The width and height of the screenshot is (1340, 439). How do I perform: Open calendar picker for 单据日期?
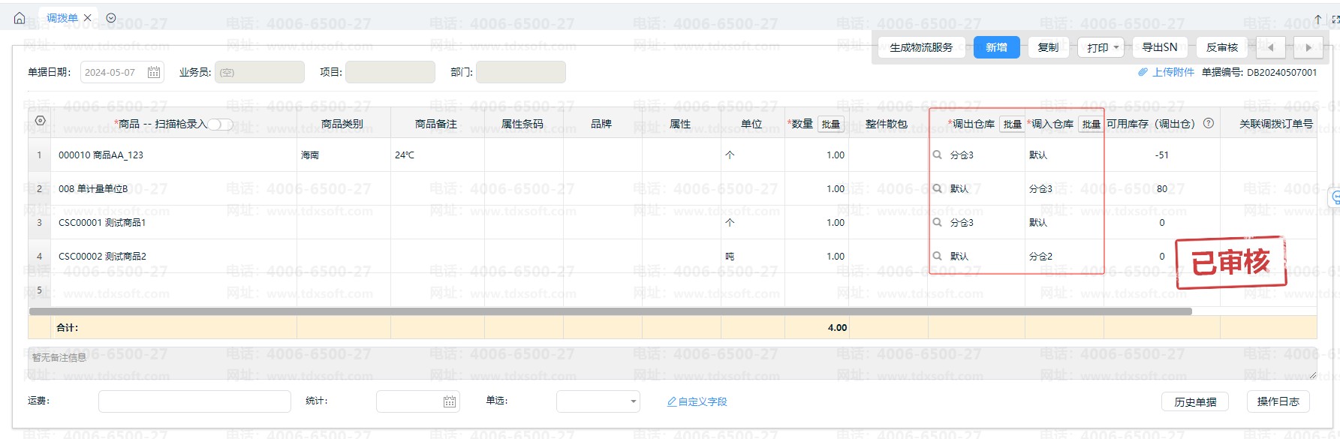coord(154,72)
